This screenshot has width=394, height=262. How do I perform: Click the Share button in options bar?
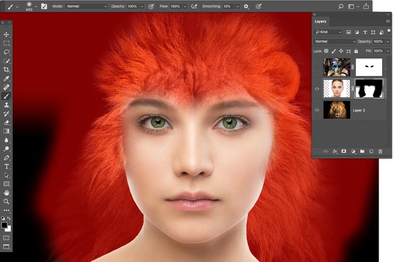tap(366, 6)
